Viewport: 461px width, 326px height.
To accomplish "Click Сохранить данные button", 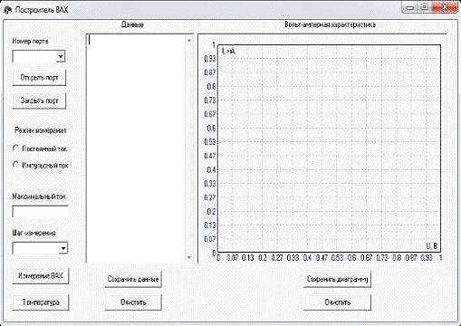I will point(133,279).
